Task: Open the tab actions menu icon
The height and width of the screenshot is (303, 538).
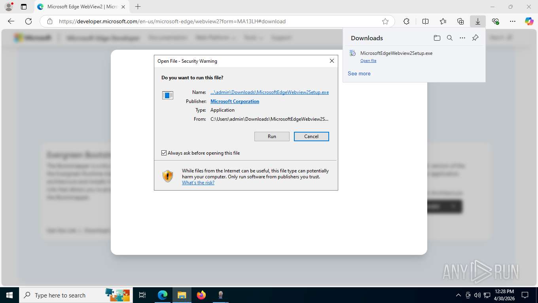Action: pos(24,7)
